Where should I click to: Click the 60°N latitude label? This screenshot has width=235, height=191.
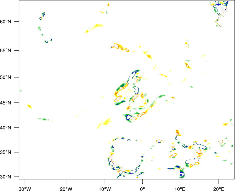6,22
